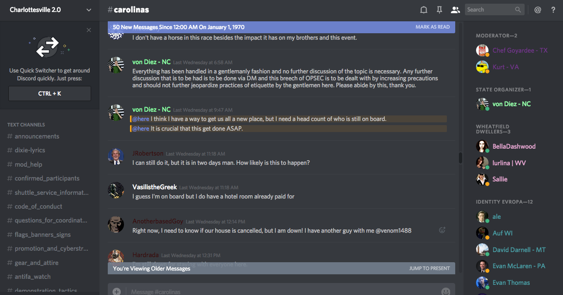Switch to the gear_and_attire channel

pos(37,263)
